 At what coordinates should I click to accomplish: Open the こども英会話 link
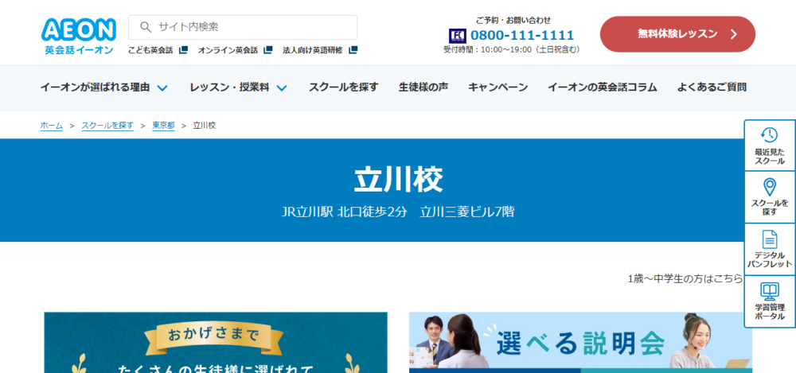pos(150,50)
